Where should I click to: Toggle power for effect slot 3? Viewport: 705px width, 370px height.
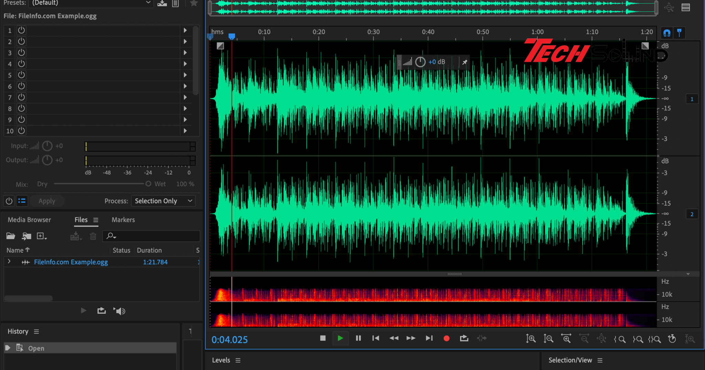tap(21, 53)
